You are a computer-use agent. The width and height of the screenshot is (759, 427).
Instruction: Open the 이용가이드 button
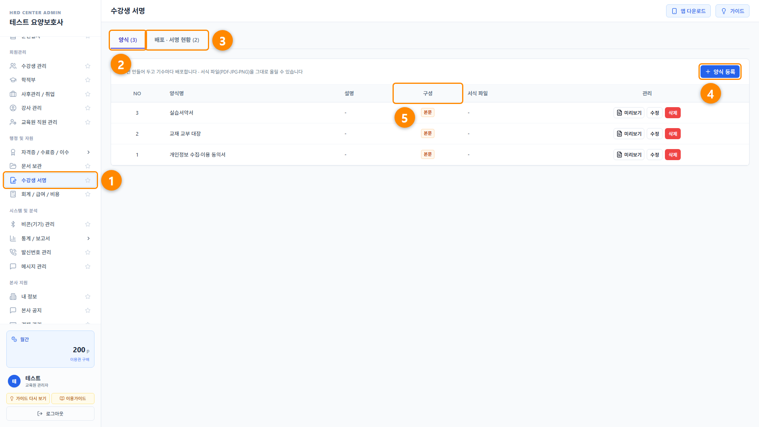pyautogui.click(x=73, y=399)
